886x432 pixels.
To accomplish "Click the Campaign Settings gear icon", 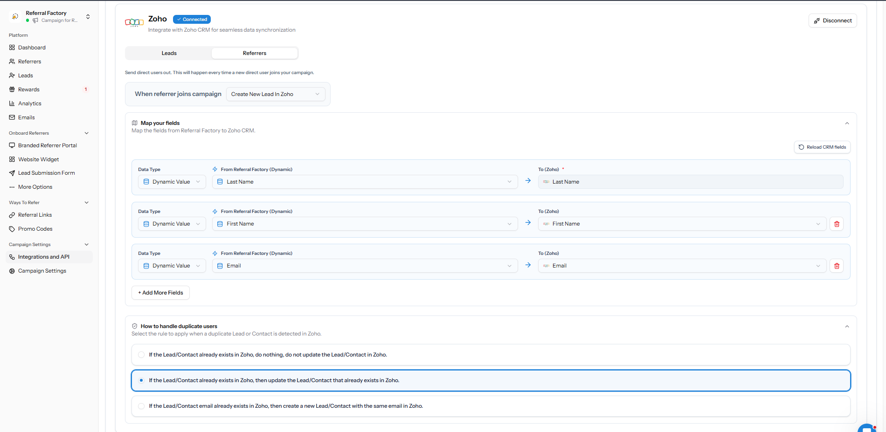I will point(12,271).
